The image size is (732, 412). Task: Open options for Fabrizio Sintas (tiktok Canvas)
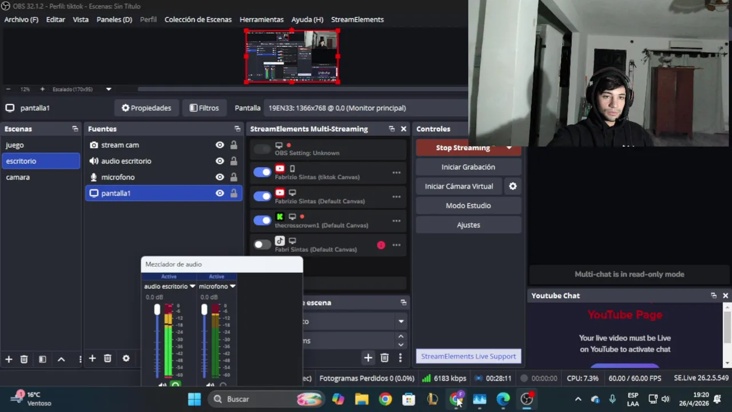point(396,172)
